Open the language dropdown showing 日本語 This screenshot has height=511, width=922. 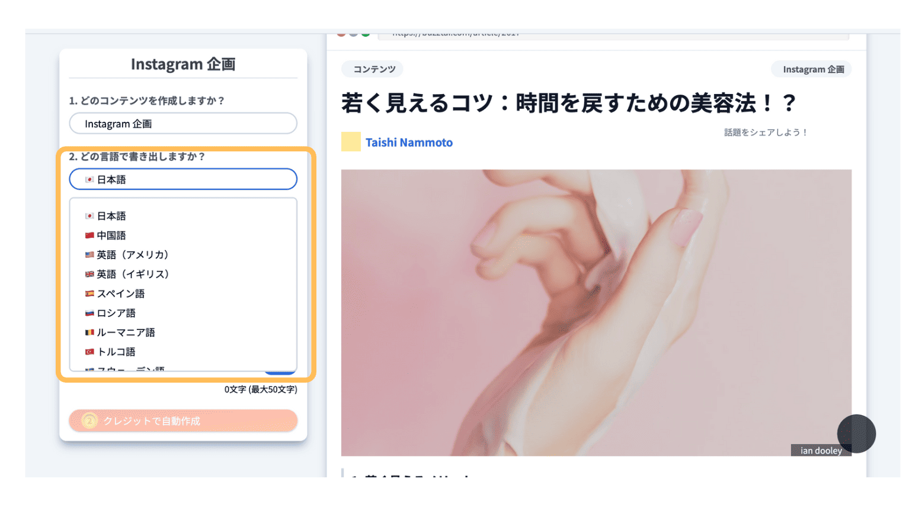pos(183,179)
